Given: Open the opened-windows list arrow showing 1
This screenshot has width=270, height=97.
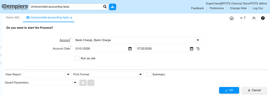Looking at the screenshot, I should pos(243,18).
